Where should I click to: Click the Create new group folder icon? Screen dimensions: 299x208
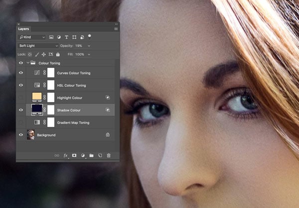pos(91,155)
